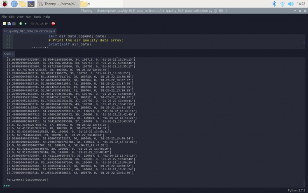Select the air_quality_BLE_data_collection.py editor tab

28,31
